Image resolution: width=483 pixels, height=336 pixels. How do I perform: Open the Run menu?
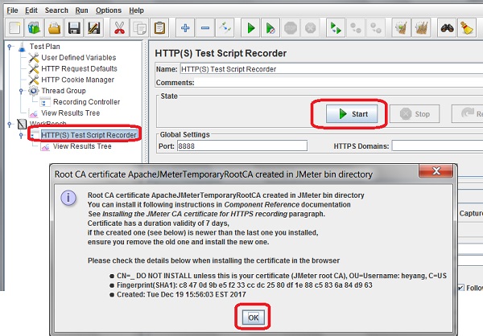81,10
